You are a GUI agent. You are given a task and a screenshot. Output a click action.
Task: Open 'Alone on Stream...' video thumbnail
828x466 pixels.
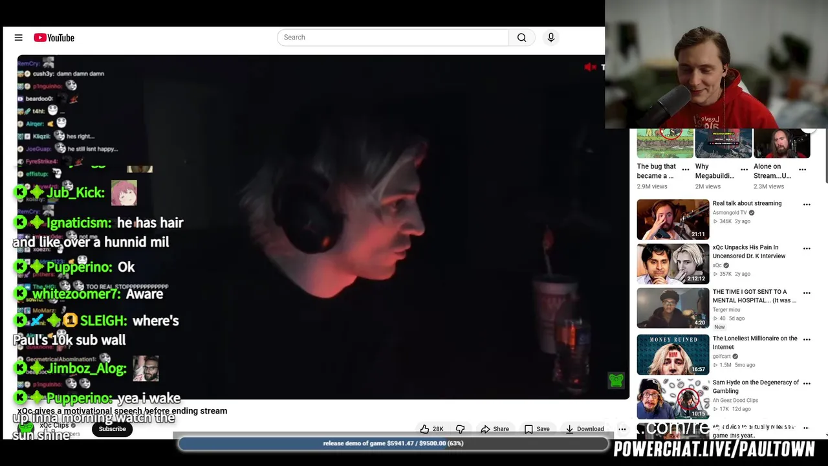tap(781, 143)
